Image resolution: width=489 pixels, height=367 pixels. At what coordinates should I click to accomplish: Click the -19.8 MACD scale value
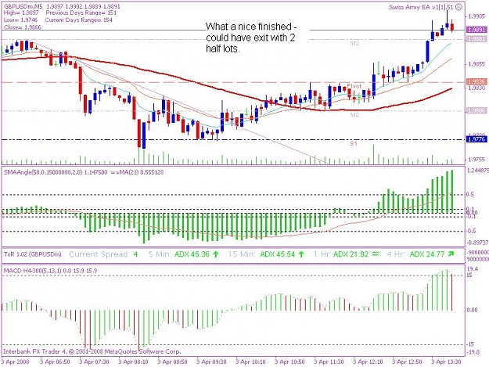474,352
